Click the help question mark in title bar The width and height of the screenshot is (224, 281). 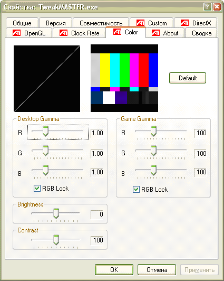tap(207, 7)
